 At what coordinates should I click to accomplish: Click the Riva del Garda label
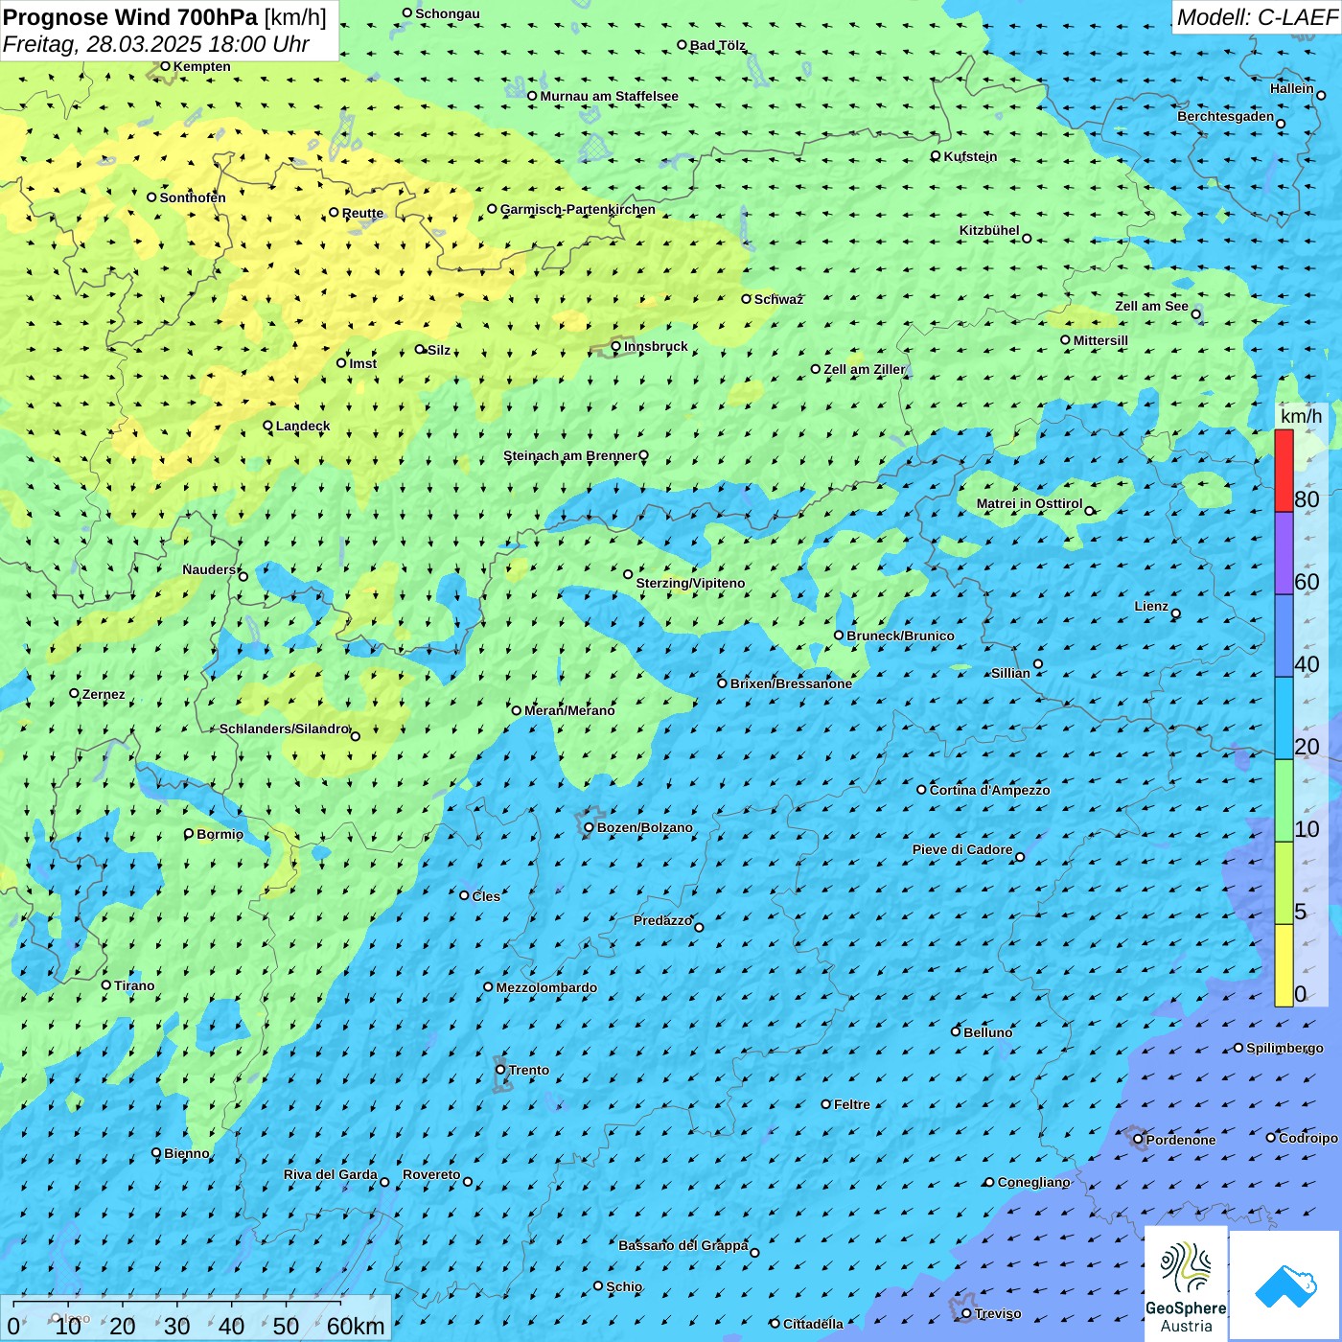331,1174
